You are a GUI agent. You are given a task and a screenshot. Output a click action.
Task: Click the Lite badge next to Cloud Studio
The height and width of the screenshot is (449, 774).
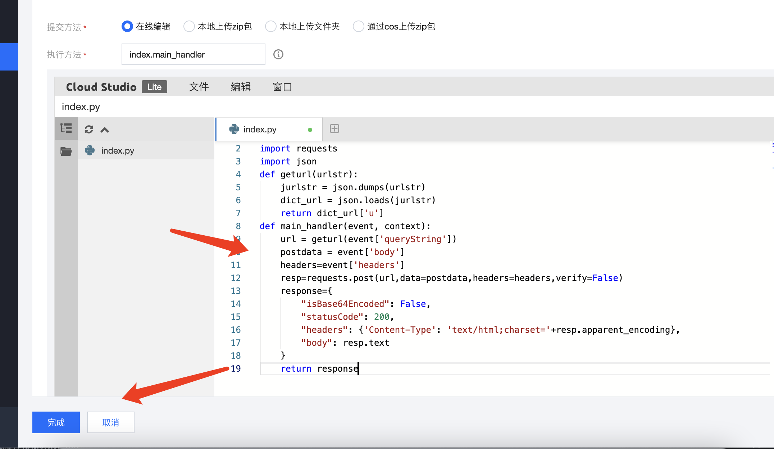(154, 87)
